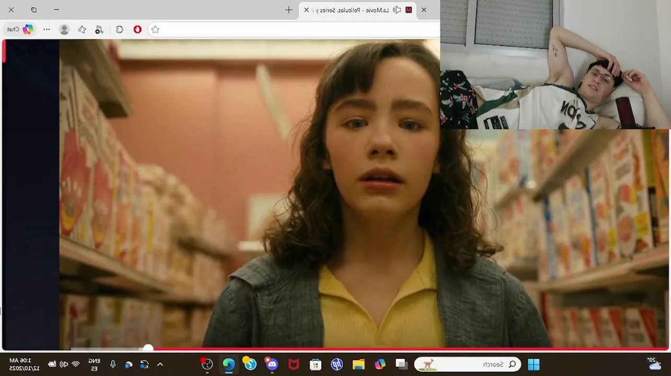Open the weather widget on taskbar
Viewport: 671px width, 376px height.
(x=653, y=364)
